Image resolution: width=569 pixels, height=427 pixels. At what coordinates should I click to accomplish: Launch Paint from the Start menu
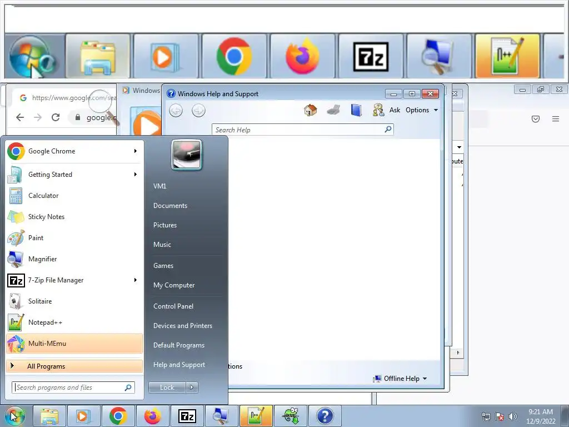(74, 238)
